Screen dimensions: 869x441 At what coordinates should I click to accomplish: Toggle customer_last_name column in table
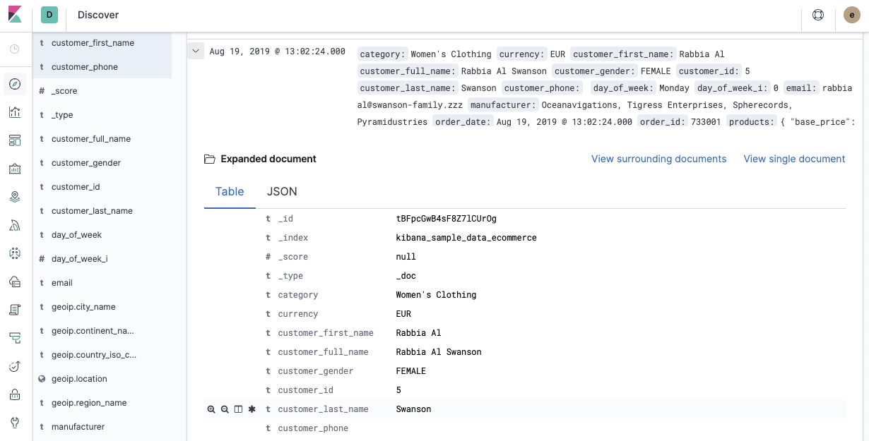tap(238, 409)
